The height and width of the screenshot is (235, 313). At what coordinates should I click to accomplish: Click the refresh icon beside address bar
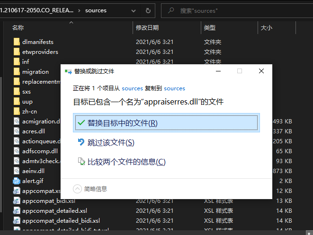[148, 10]
